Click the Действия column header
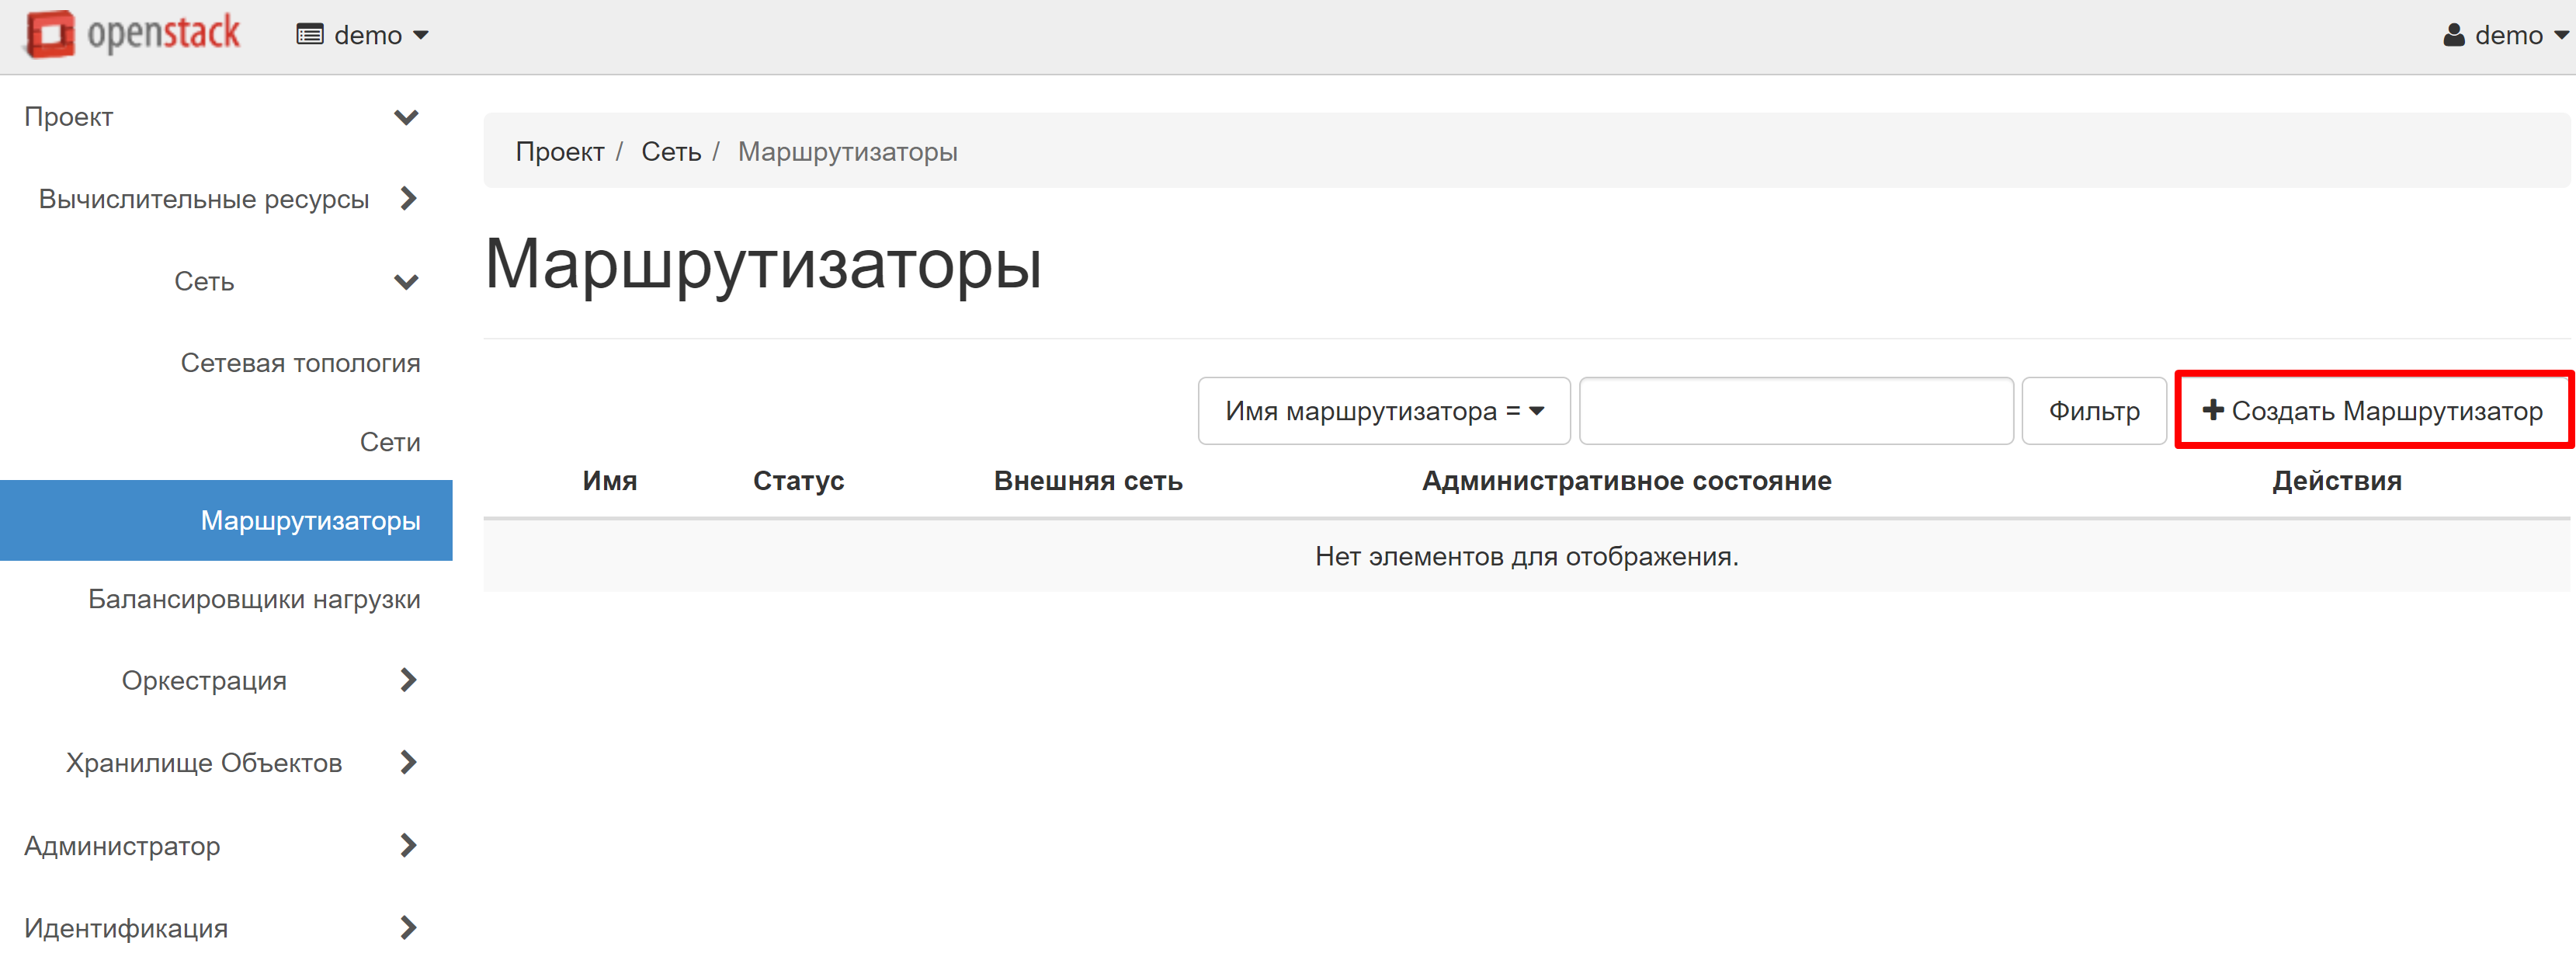This screenshot has height=974, width=2576. pyautogui.click(x=2336, y=481)
